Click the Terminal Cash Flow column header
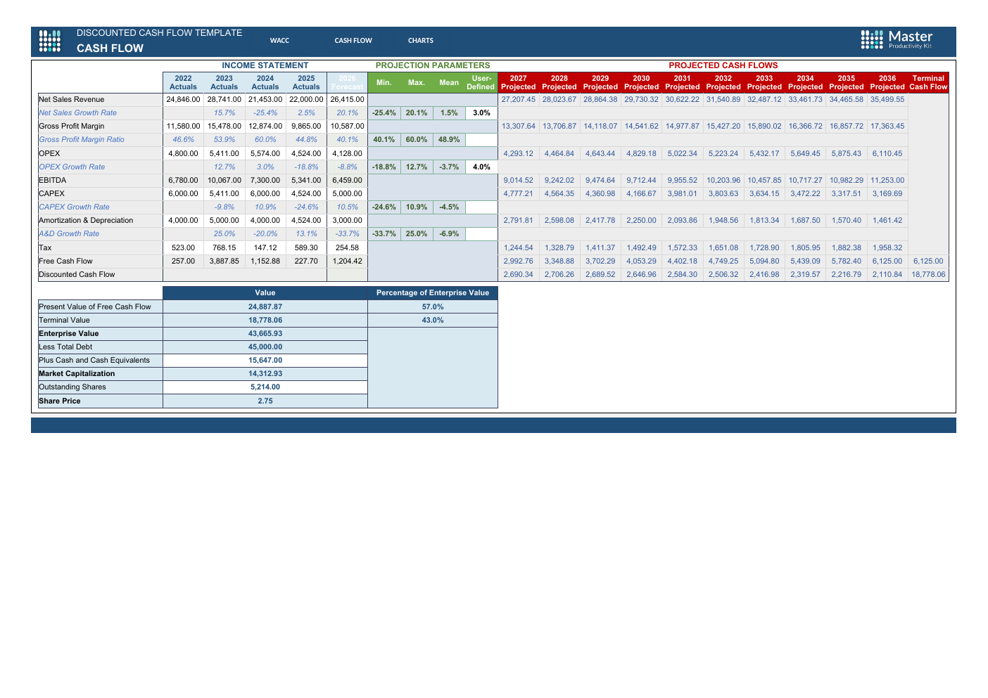The height and width of the screenshot is (698, 988). [928, 83]
